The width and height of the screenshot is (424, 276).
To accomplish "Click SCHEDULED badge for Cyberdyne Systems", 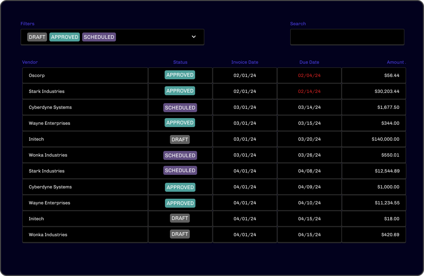I will (x=180, y=107).
